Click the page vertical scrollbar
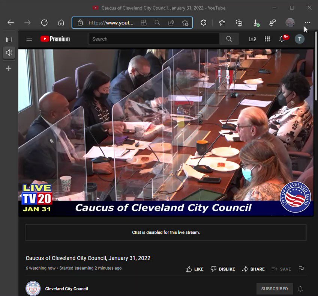The height and width of the screenshot is (296, 318). pos(316,66)
